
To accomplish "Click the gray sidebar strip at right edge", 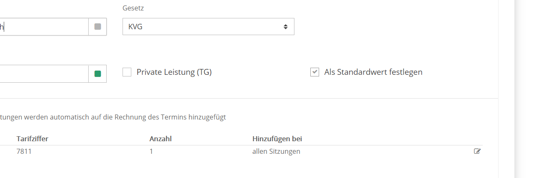I will 525,89.
